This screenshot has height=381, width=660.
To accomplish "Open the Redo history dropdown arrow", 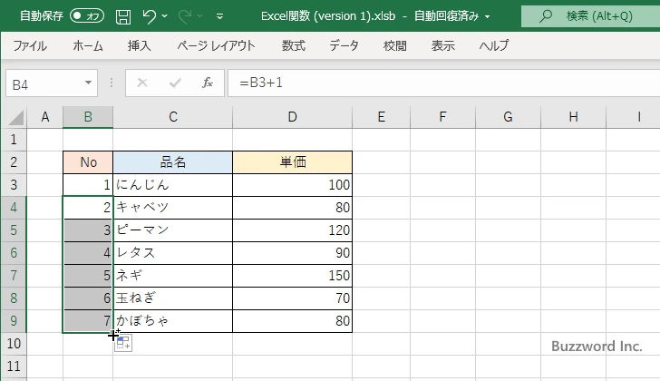I will [x=200, y=16].
